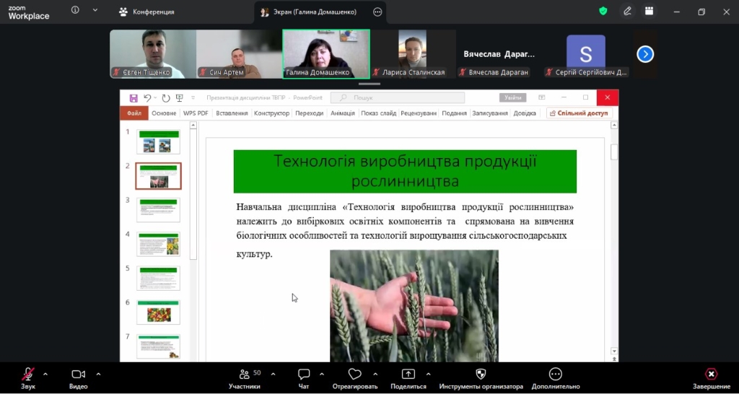Click the Отреагировать reactions heart icon

[354, 375]
